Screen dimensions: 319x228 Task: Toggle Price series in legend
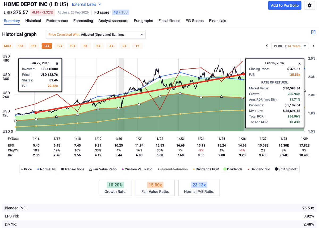(x=26, y=169)
